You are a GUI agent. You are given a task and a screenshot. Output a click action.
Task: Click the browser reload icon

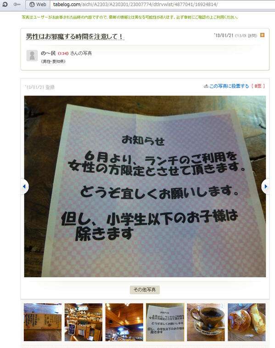[x=5, y=4]
